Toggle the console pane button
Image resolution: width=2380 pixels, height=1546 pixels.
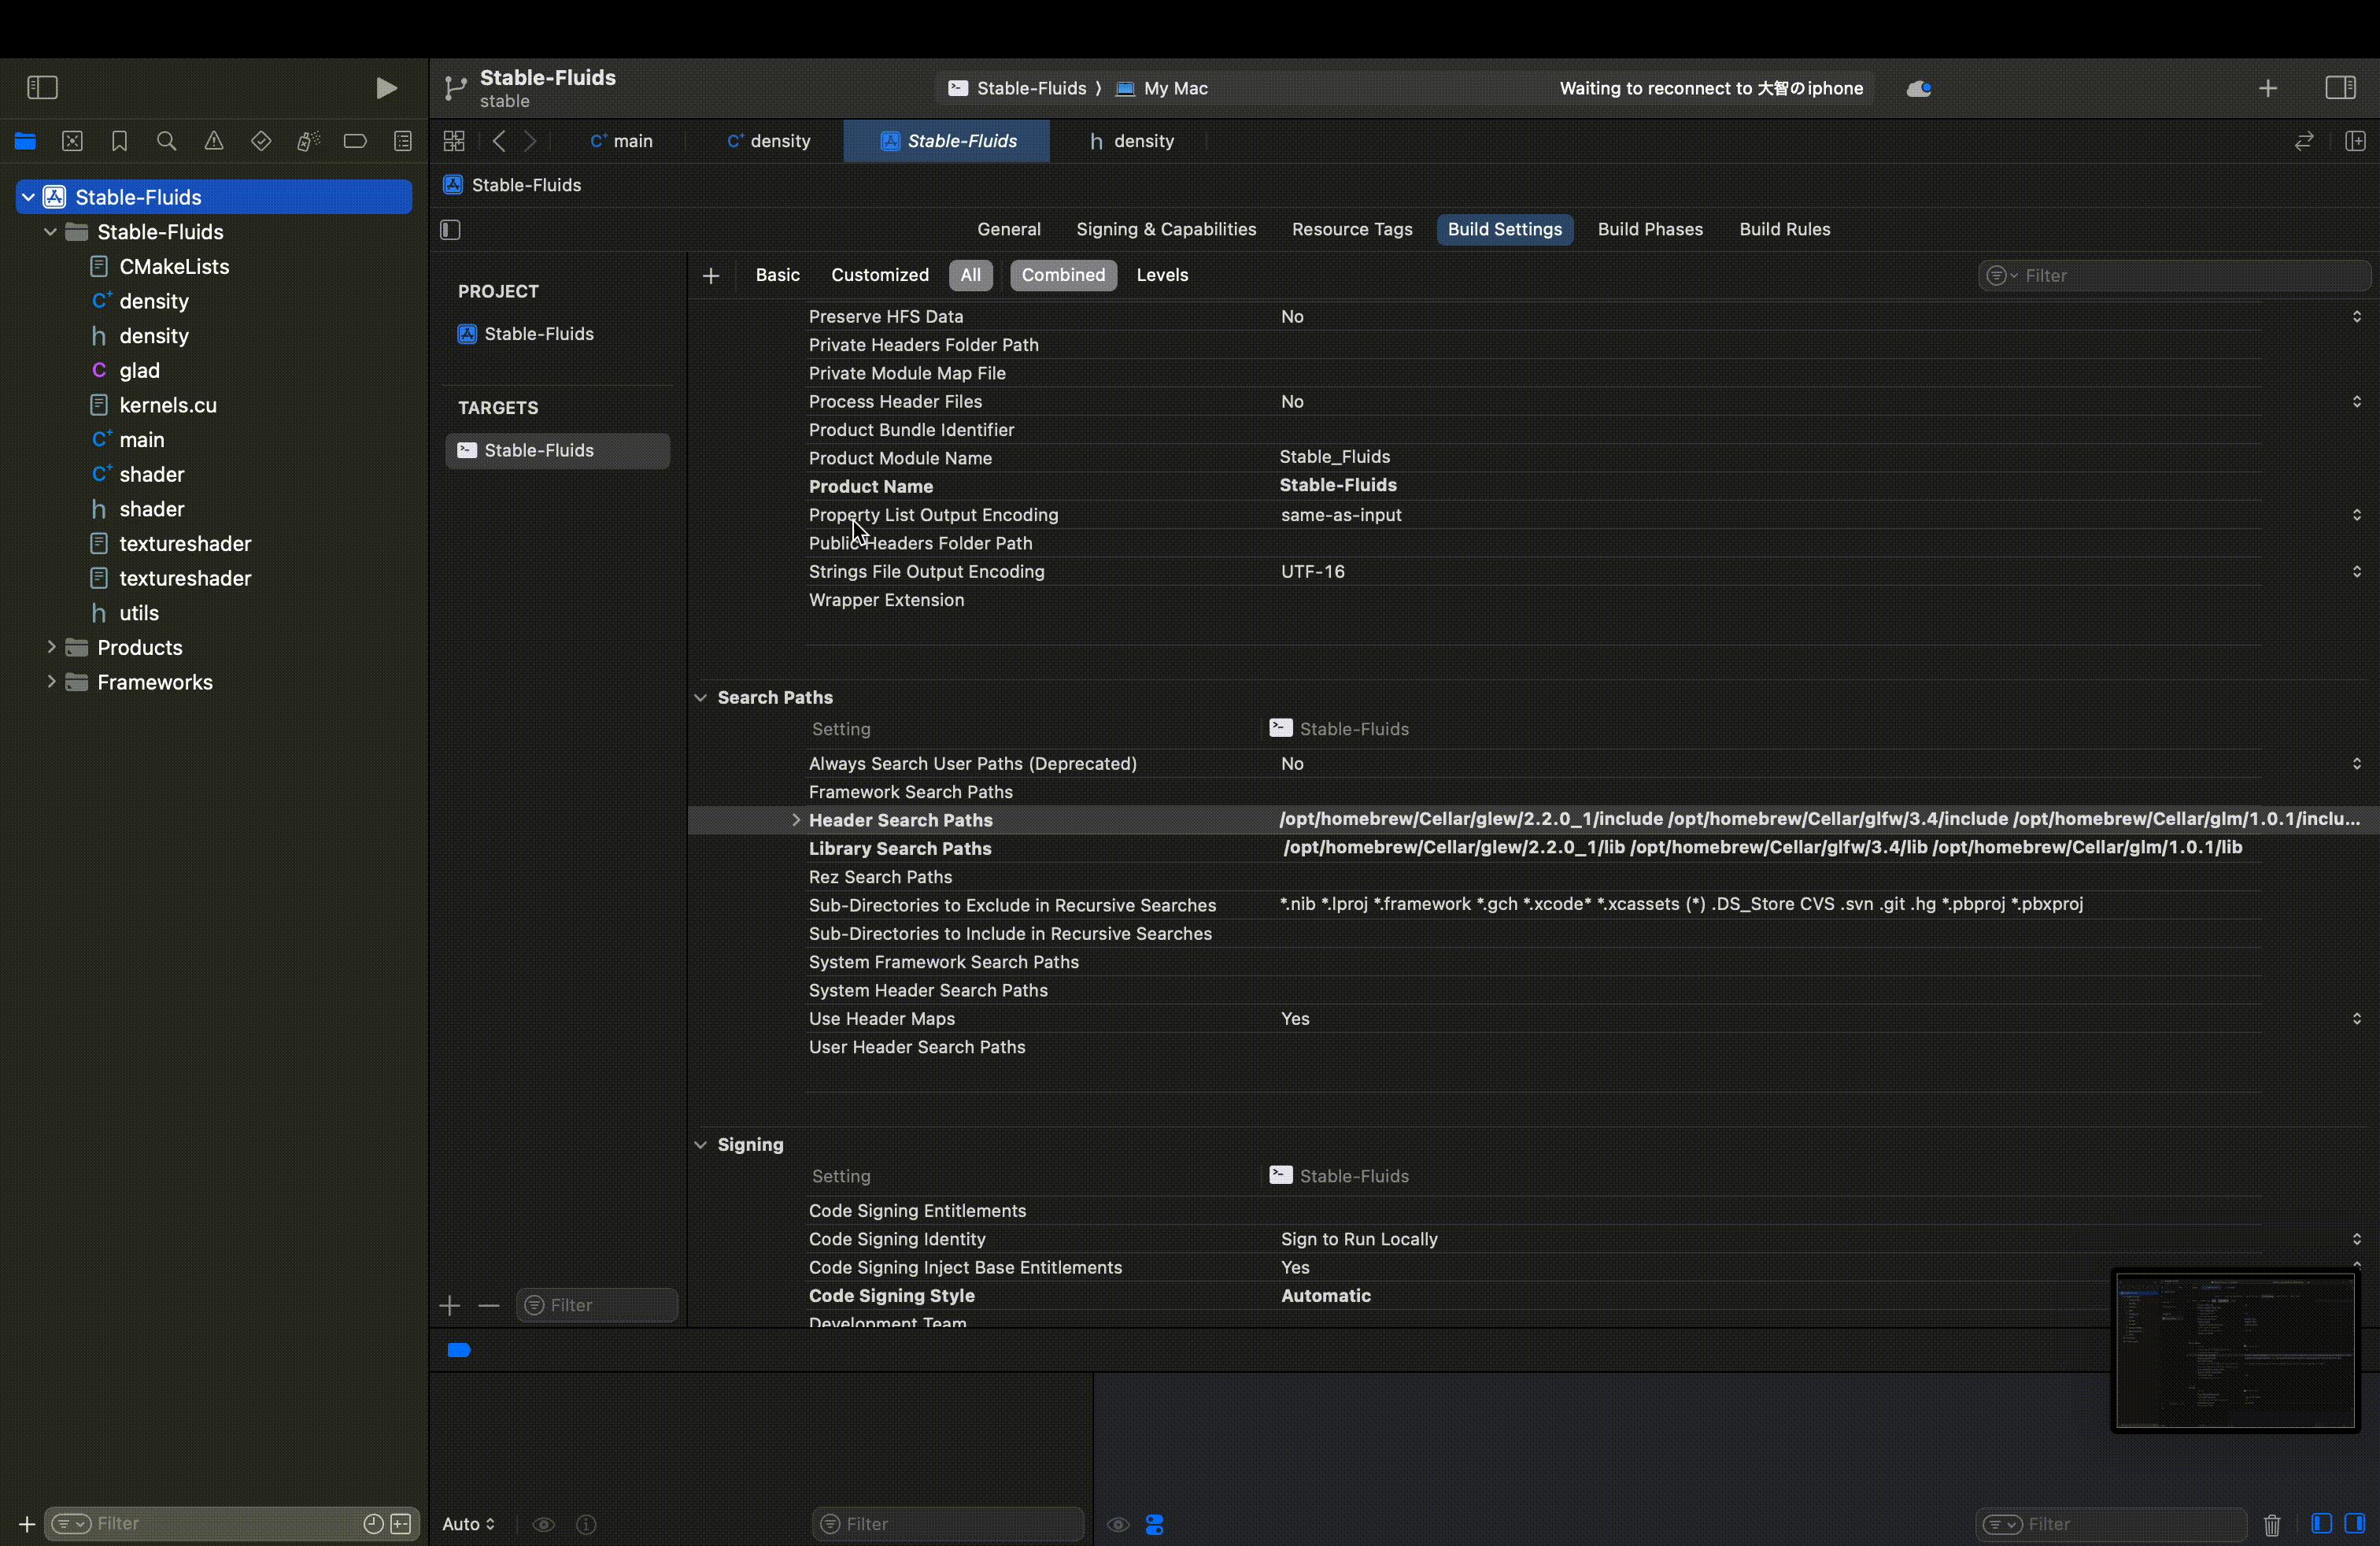pyautogui.click(x=2355, y=1523)
